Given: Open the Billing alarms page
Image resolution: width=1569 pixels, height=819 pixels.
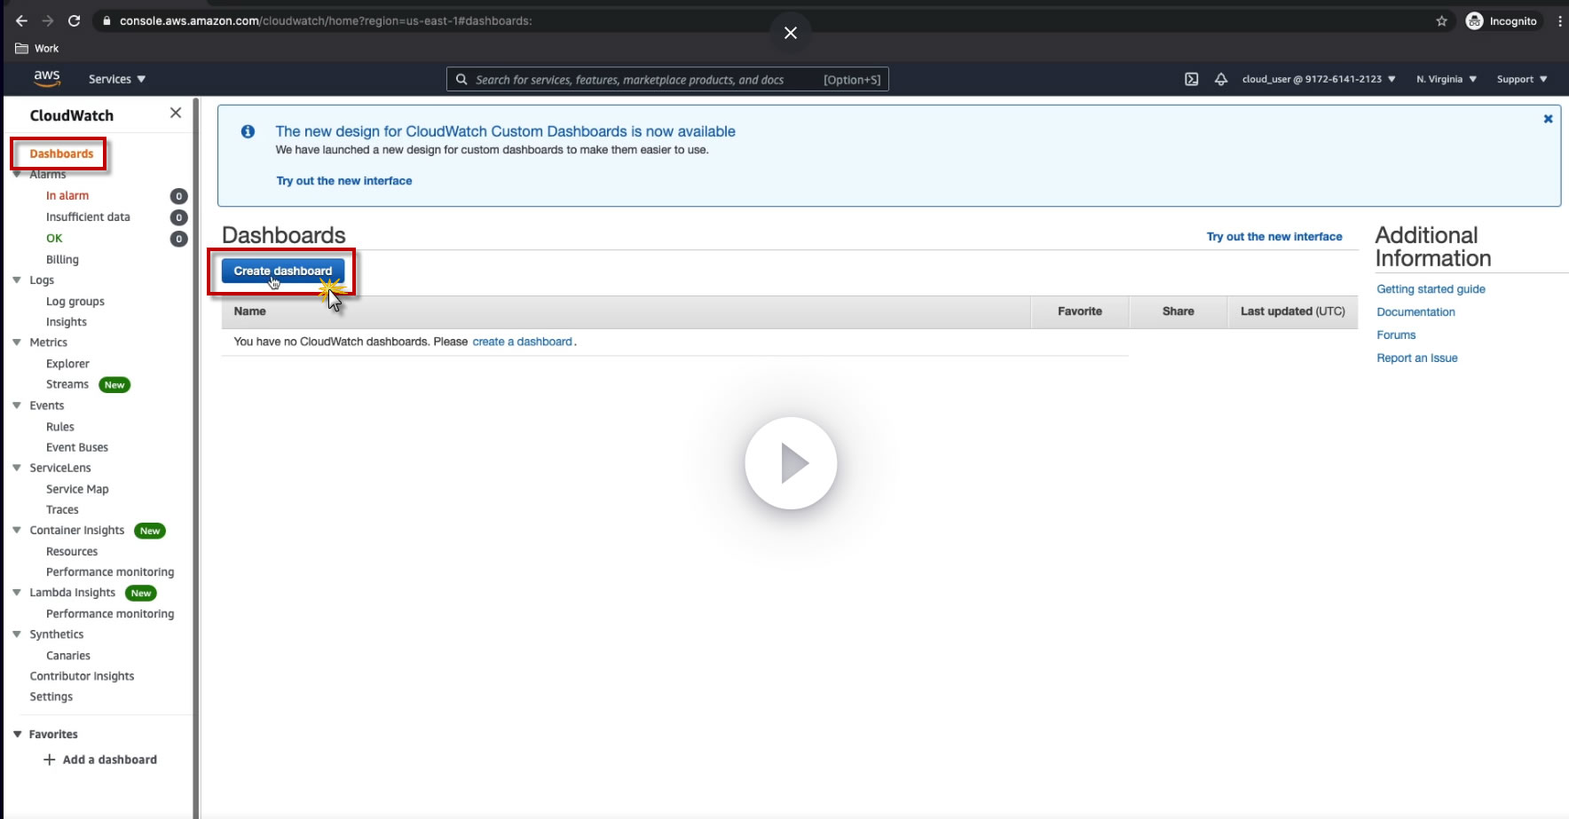Looking at the screenshot, I should [62, 259].
